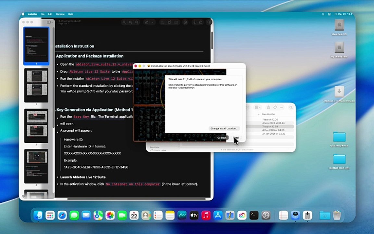The image size is (374, 234).
Task: Open Creative Cloud from the Dock
Action: coord(242,215)
